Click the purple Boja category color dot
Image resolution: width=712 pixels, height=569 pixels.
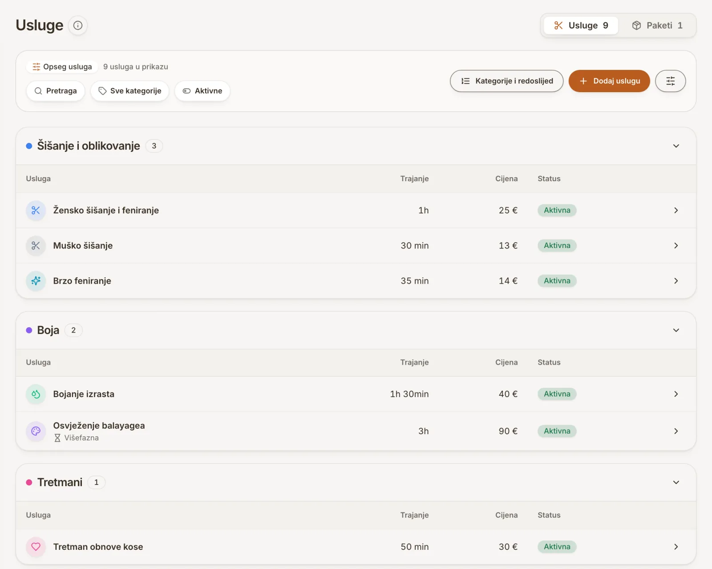(x=29, y=330)
